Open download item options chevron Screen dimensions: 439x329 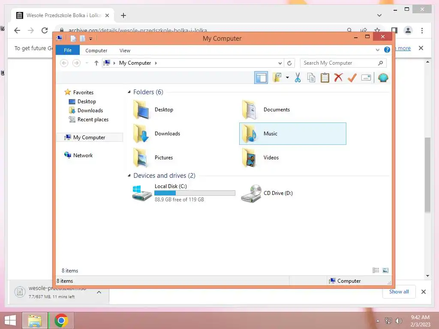(x=99, y=292)
